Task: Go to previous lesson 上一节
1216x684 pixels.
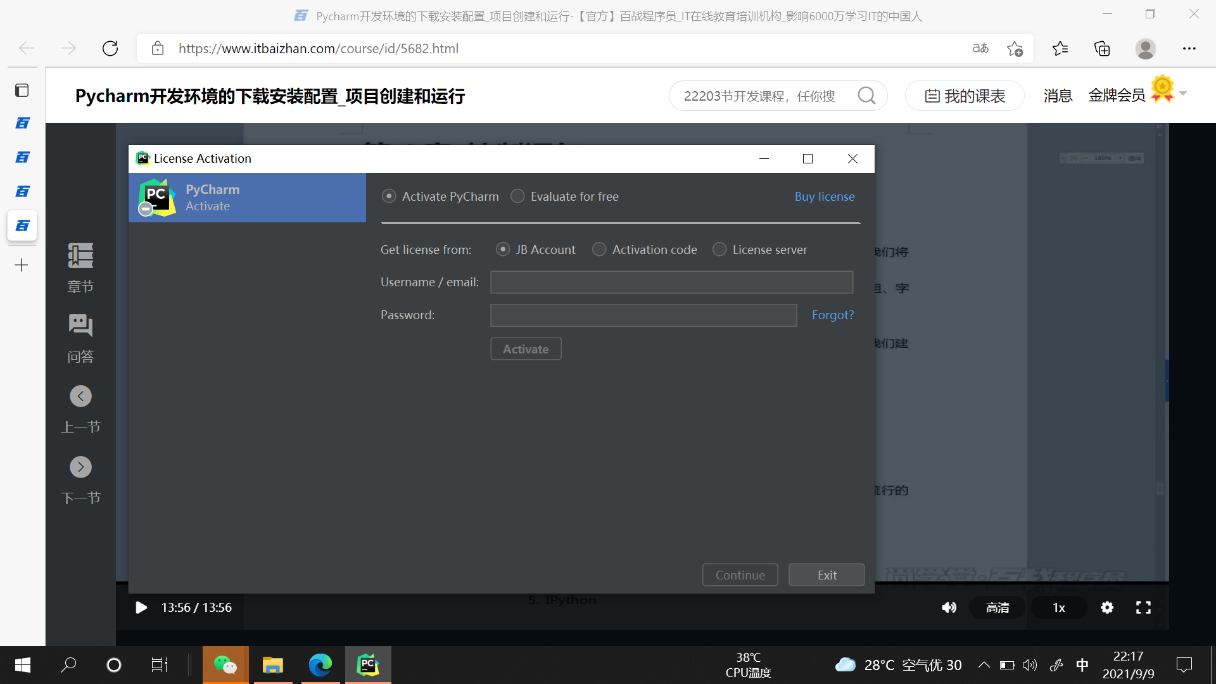Action: [x=80, y=410]
